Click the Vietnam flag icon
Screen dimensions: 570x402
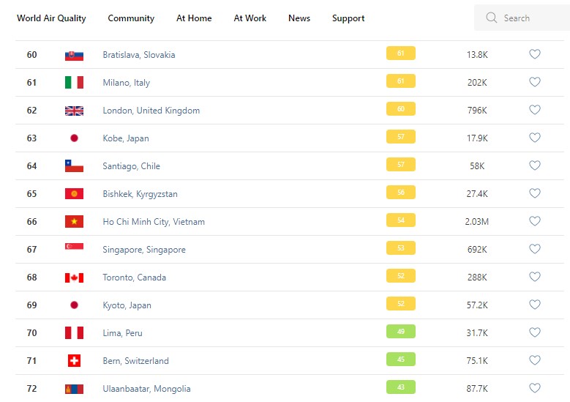coord(74,222)
